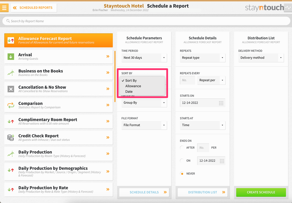292x203 pixels.
Task: Click the Business on the Books chart icon
Action: point(11,73)
